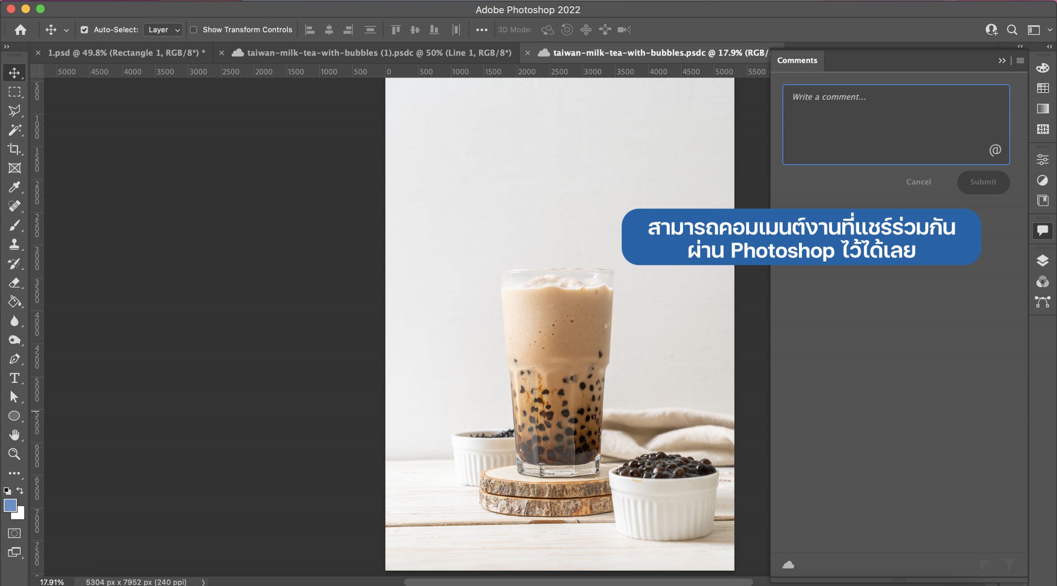Enable Show Transform Controls checkbox
1057x586 pixels.
pos(193,30)
